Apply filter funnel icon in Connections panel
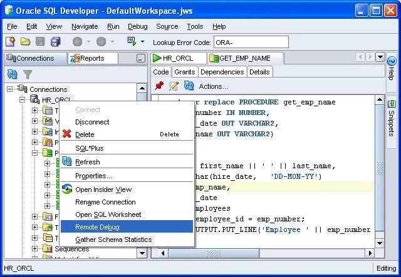 pos(28,74)
